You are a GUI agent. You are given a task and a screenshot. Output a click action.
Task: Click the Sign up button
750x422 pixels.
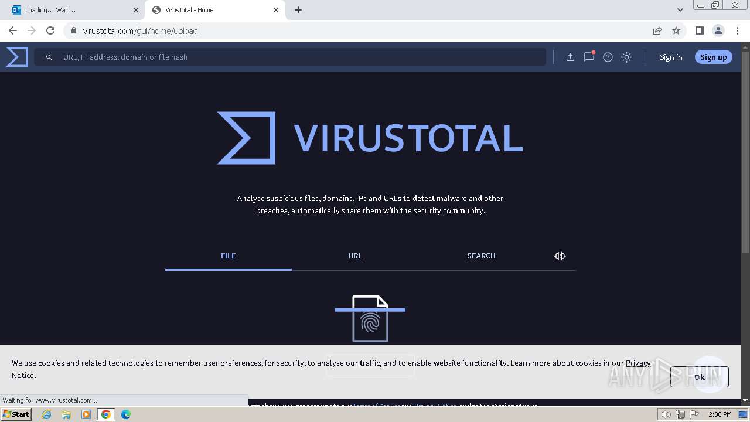point(713,57)
